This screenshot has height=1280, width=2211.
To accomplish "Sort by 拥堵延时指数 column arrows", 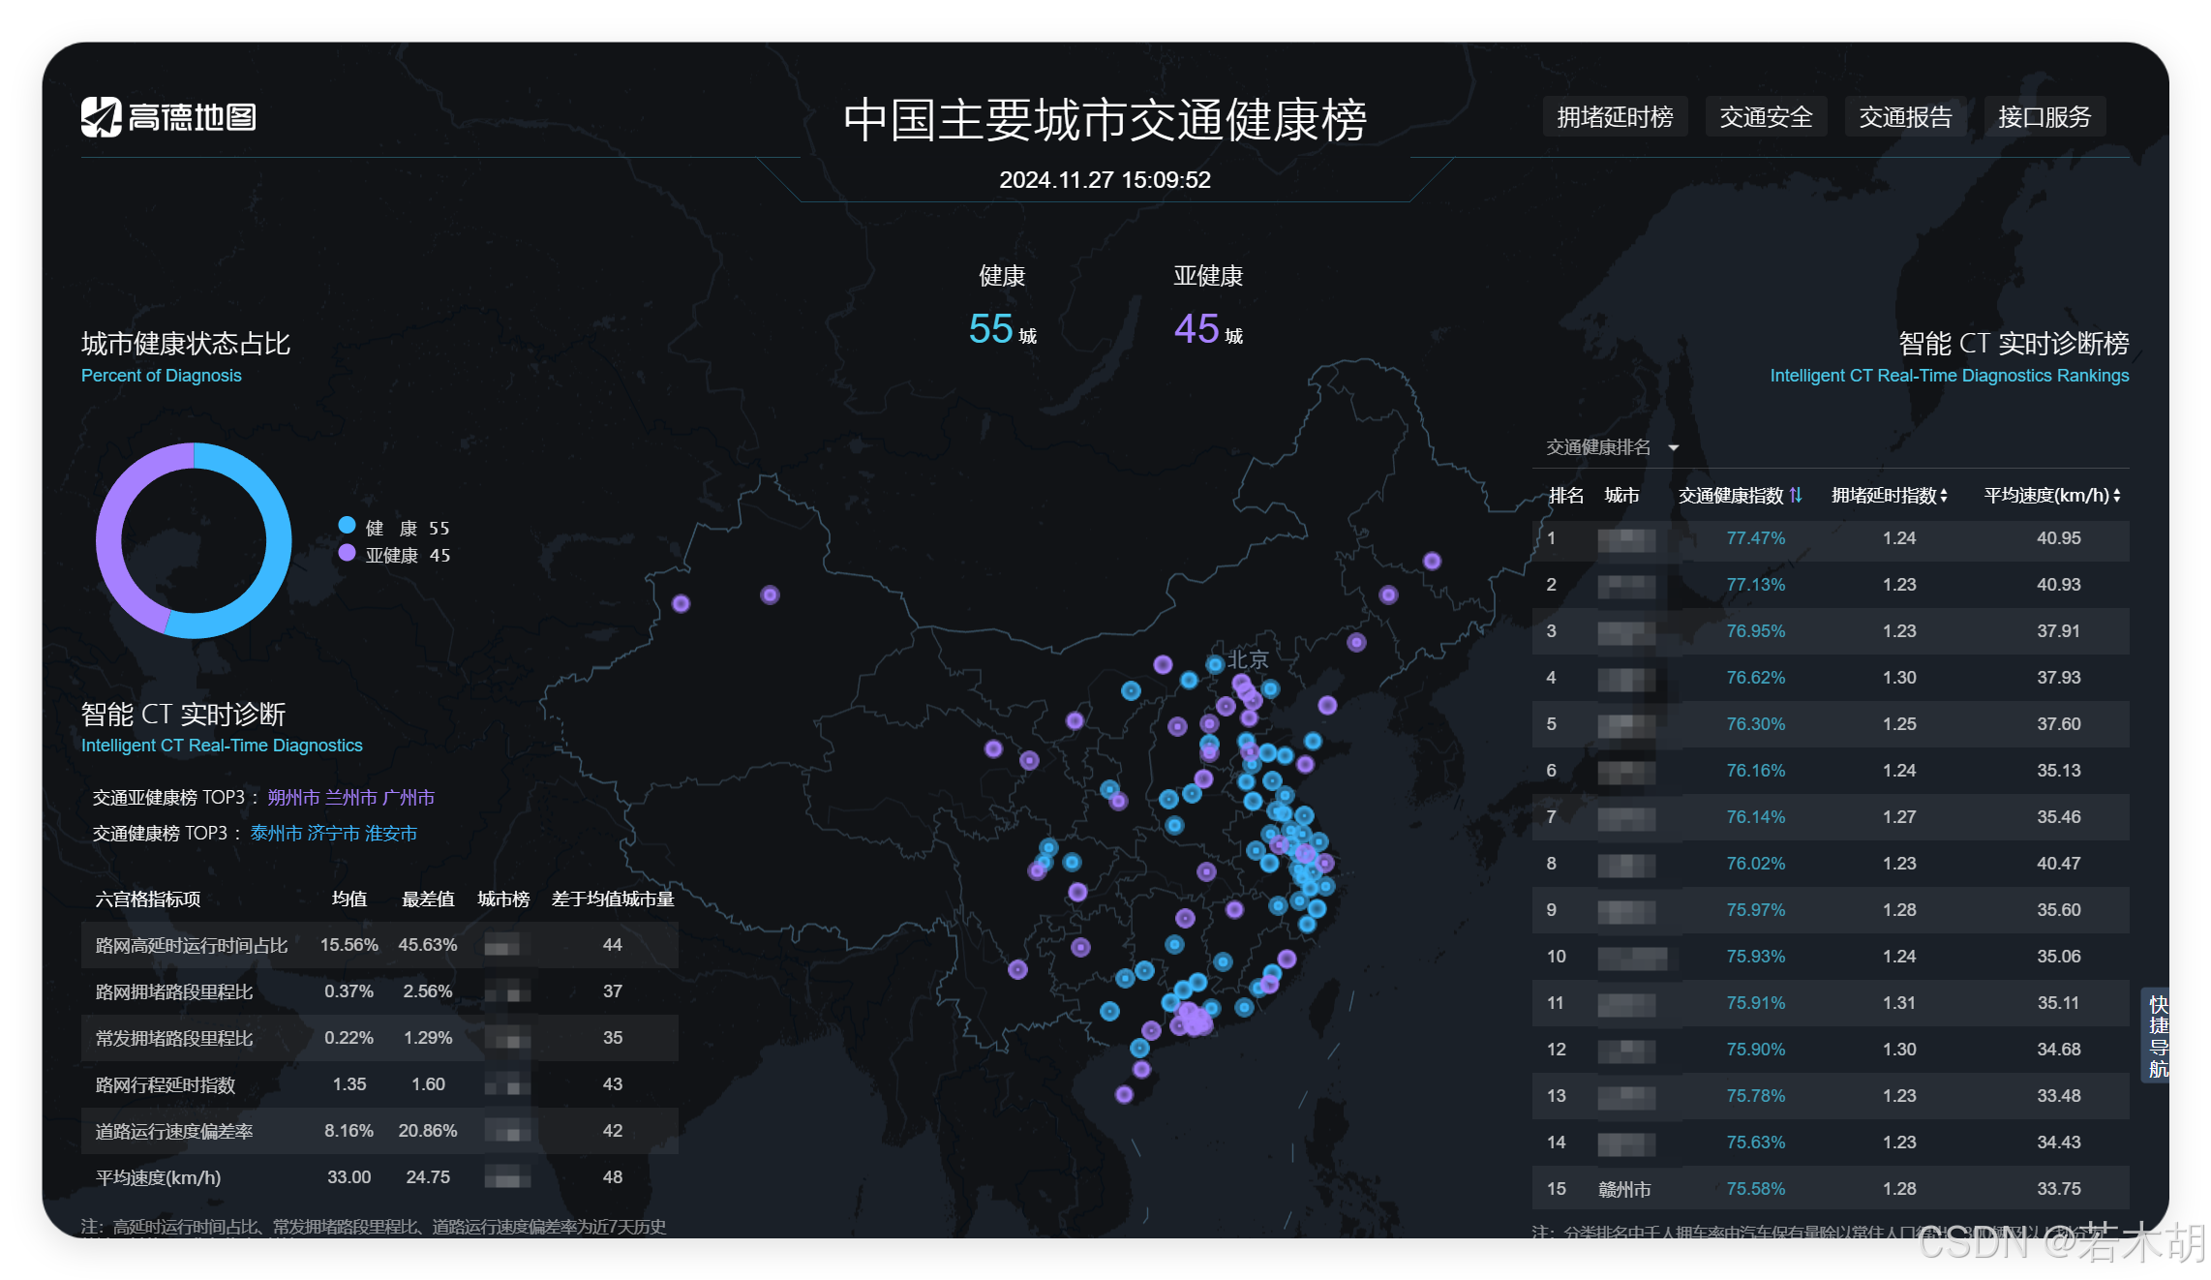I will (1943, 496).
